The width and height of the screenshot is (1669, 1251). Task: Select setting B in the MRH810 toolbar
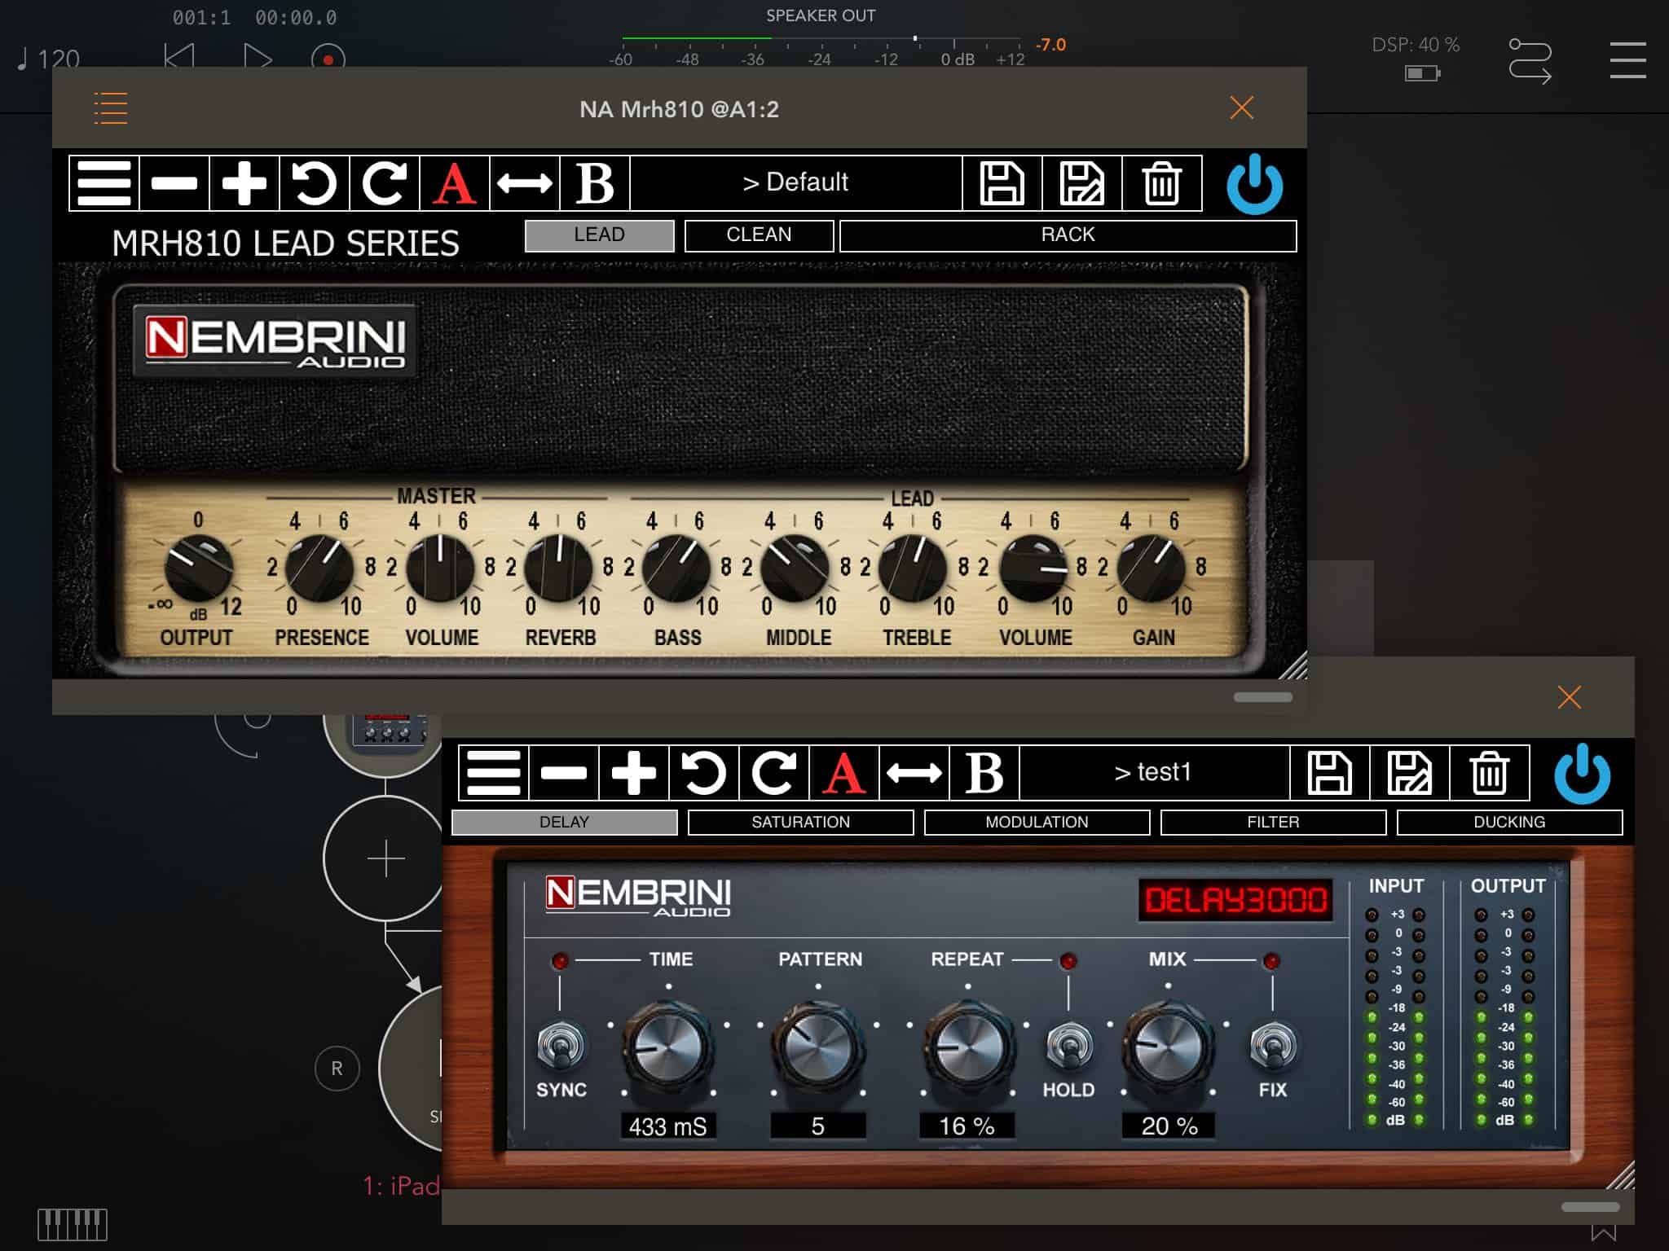point(595,183)
